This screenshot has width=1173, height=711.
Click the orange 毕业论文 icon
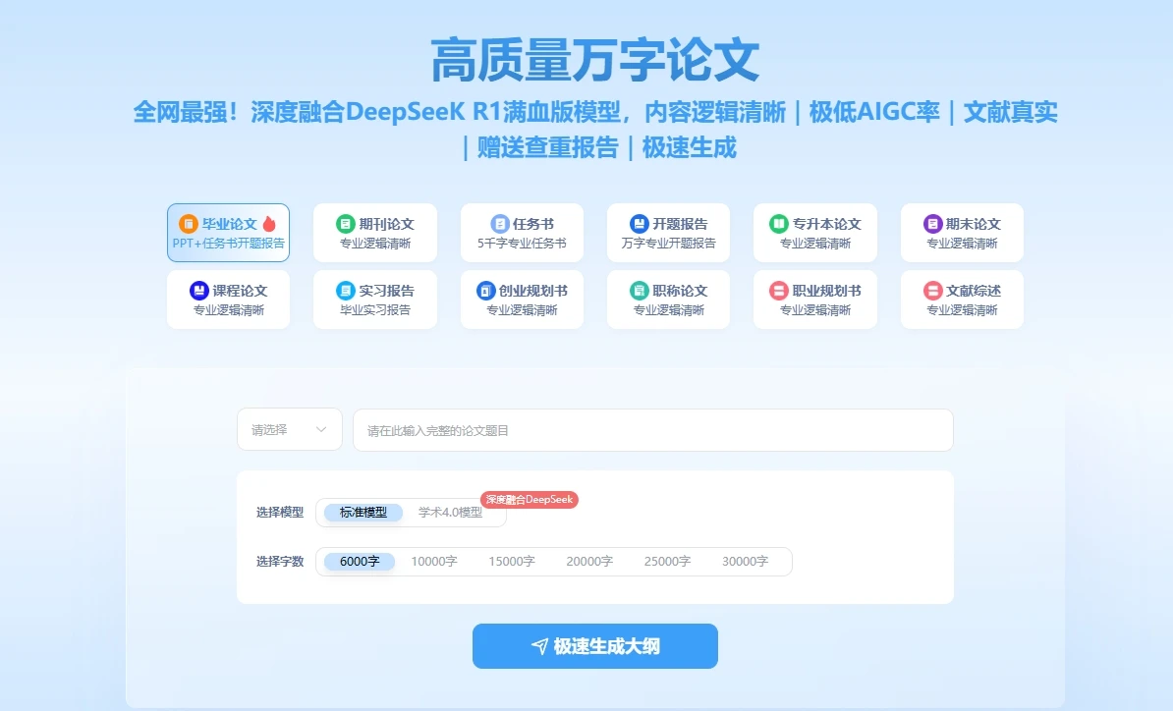pos(188,224)
